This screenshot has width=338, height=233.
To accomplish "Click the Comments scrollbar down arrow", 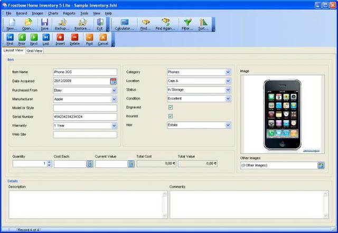I will pos(325,216).
